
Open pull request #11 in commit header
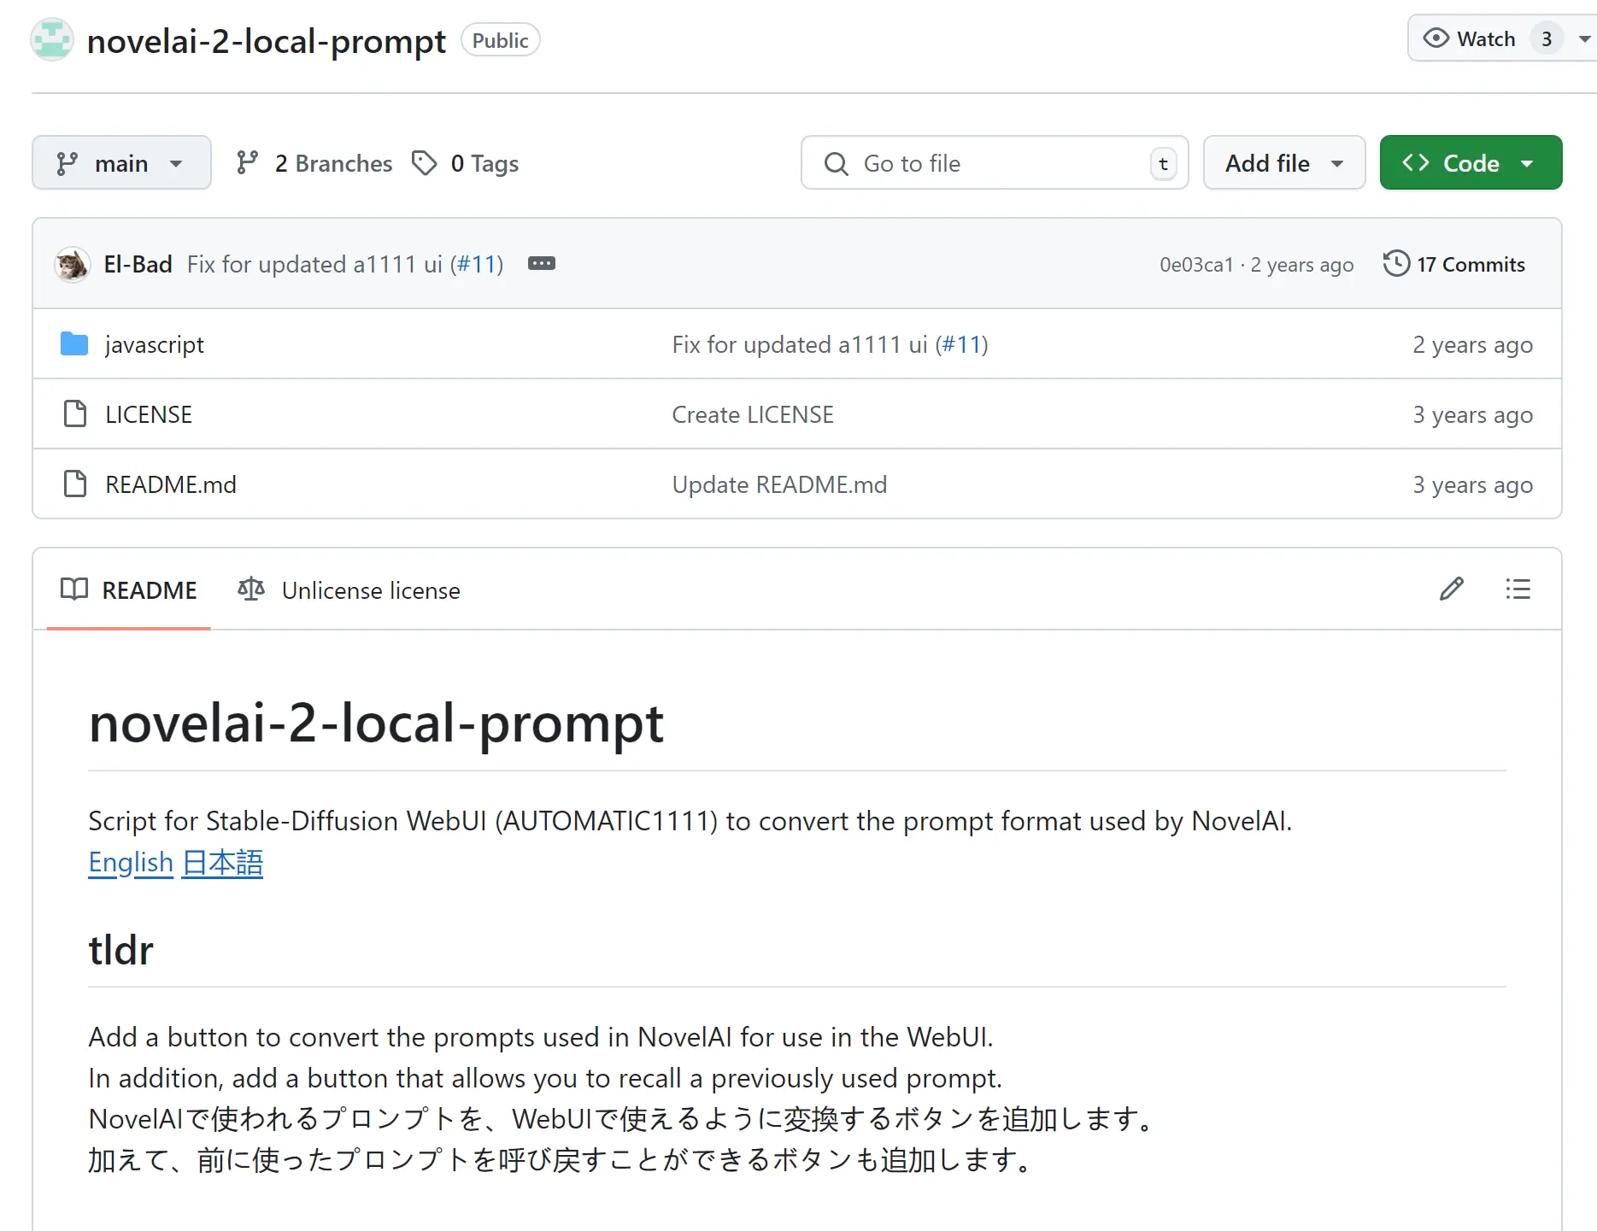pos(477,264)
